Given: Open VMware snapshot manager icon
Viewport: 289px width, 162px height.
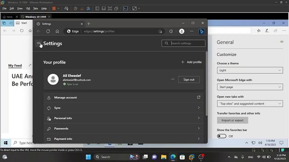Looking at the screenshot, I should [89, 9].
